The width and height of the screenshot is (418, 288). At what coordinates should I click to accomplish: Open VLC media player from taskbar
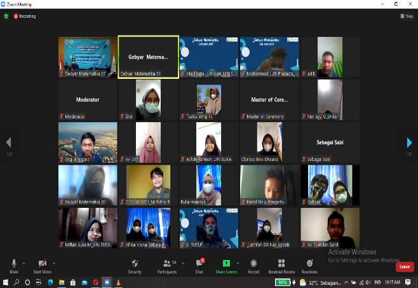pyautogui.click(x=118, y=282)
